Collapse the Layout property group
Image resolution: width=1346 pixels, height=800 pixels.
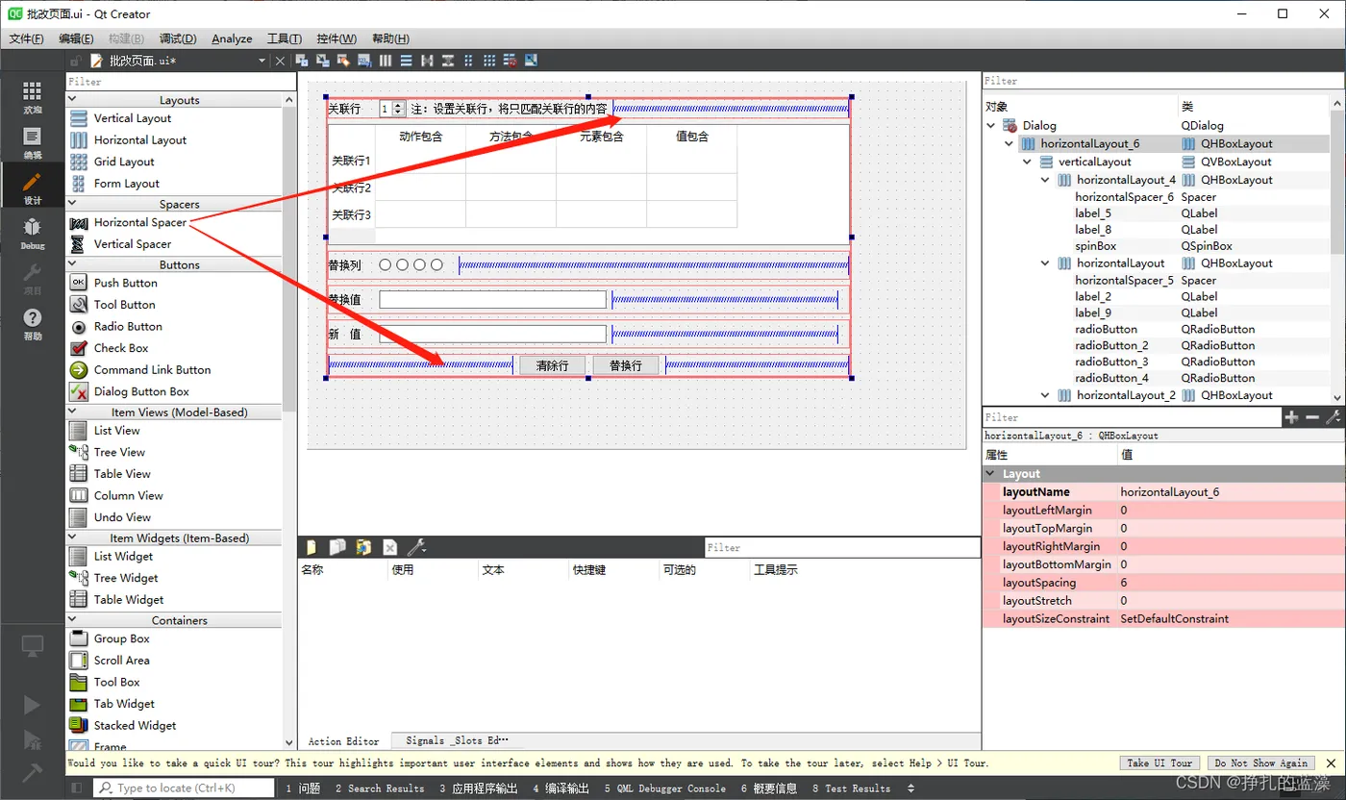(x=991, y=474)
